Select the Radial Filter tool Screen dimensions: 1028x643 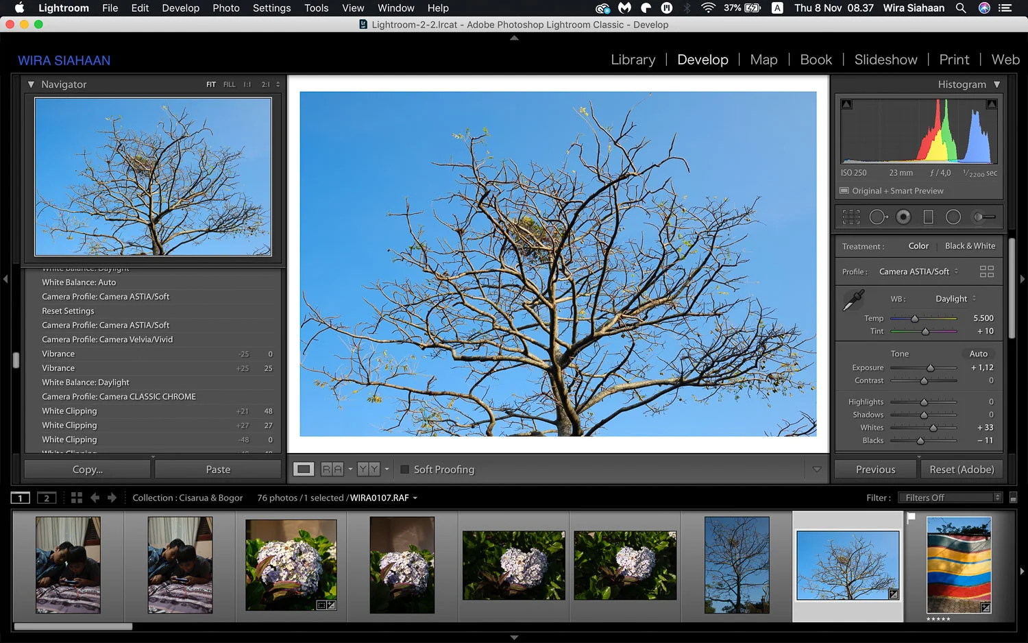953,217
